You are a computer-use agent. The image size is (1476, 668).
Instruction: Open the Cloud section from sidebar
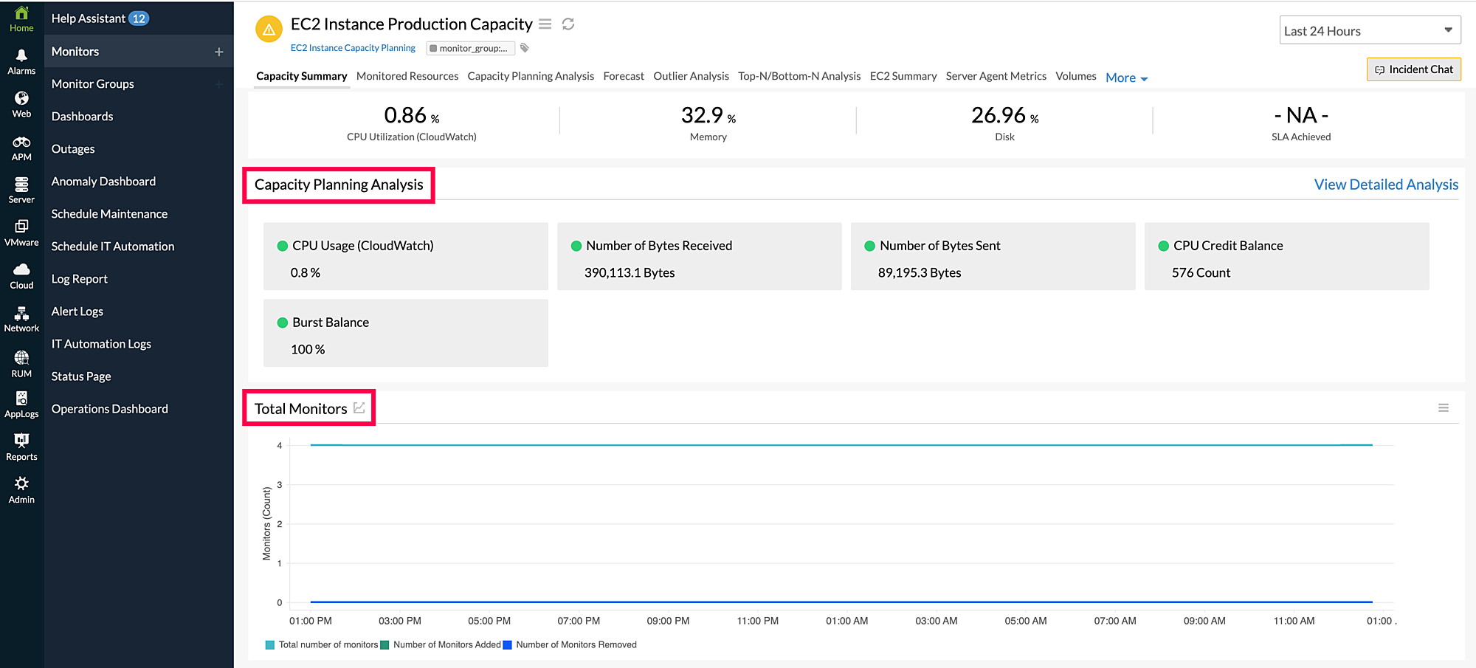pyautogui.click(x=21, y=275)
